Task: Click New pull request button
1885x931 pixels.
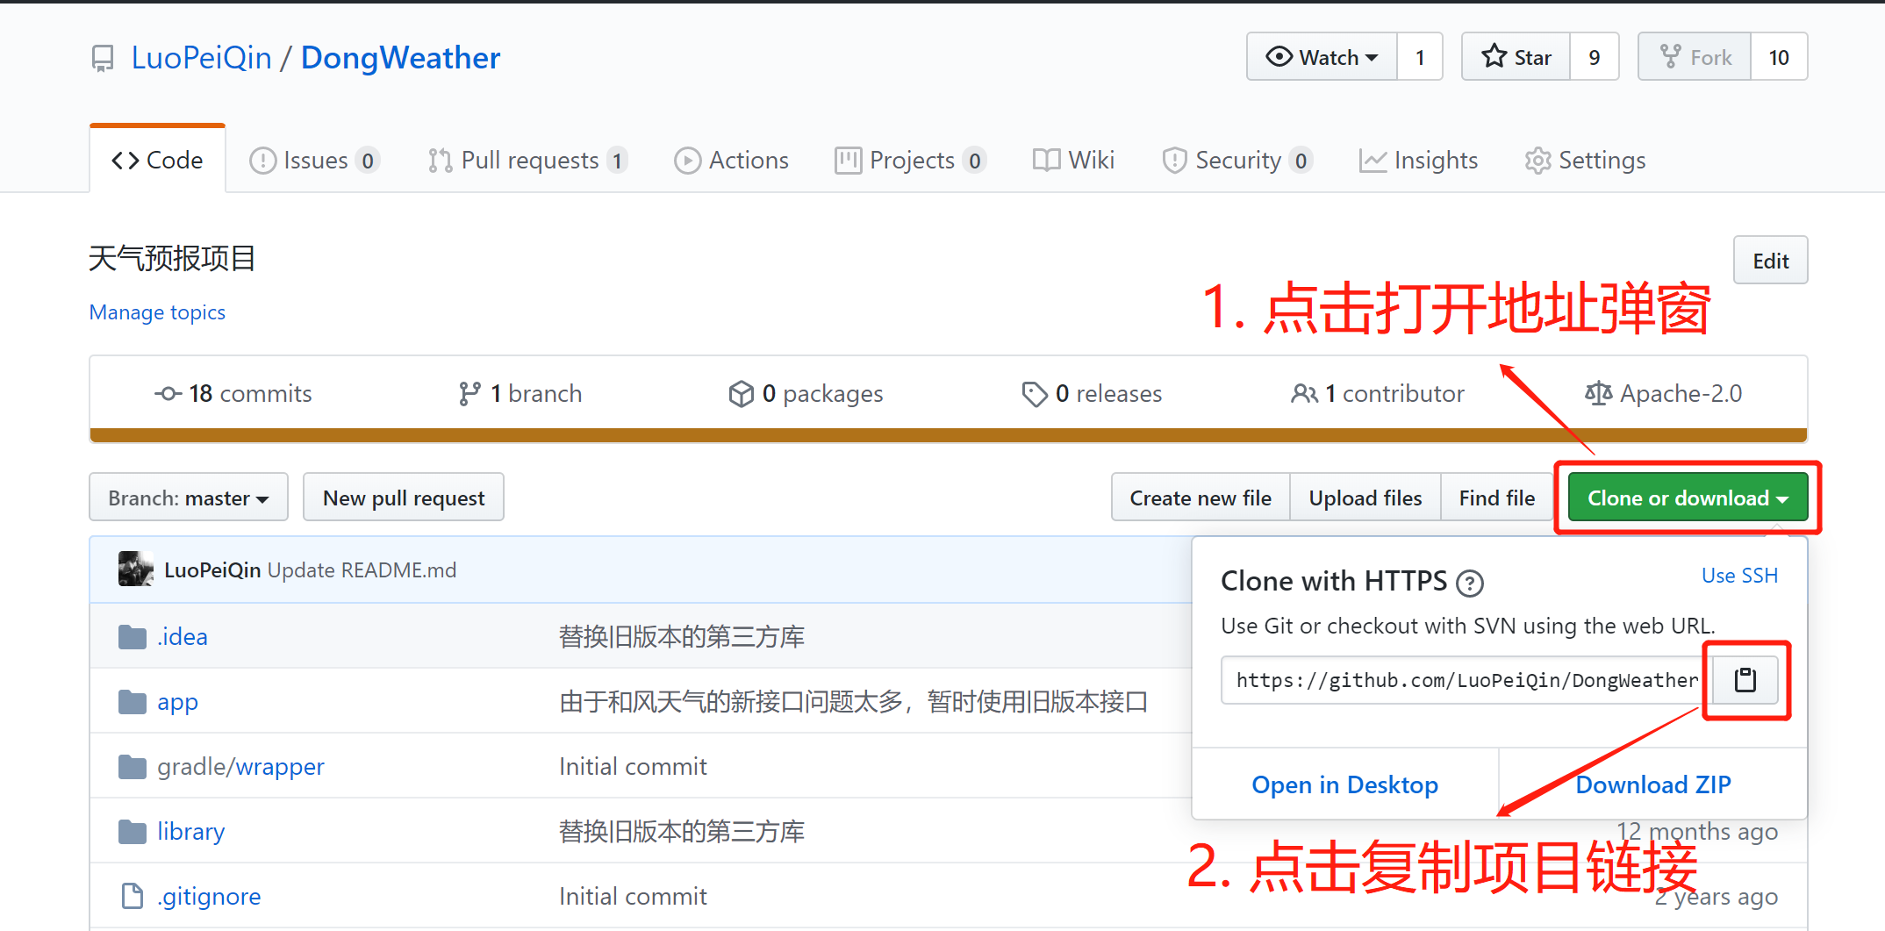Action: pos(404,498)
